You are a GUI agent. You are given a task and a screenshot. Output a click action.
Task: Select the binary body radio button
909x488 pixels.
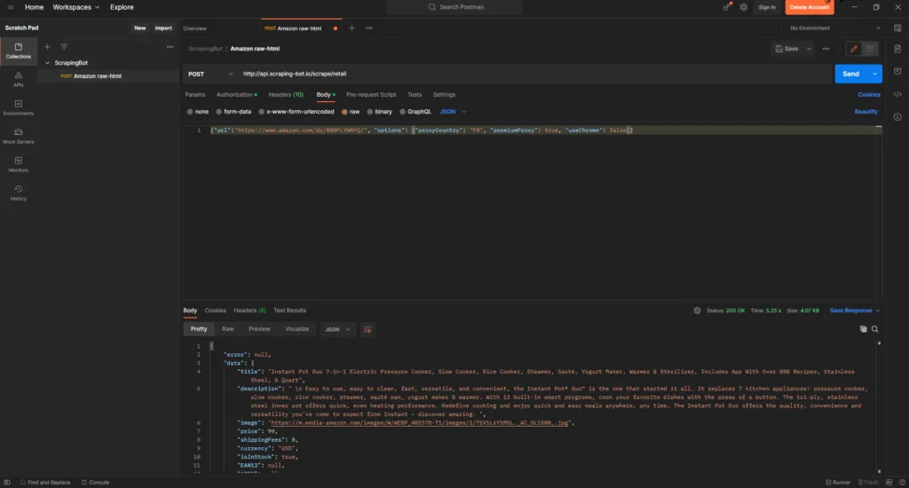[x=379, y=112]
